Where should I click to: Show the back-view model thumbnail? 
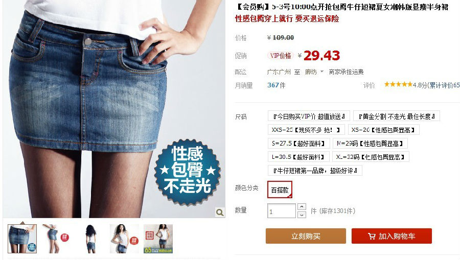90,239
